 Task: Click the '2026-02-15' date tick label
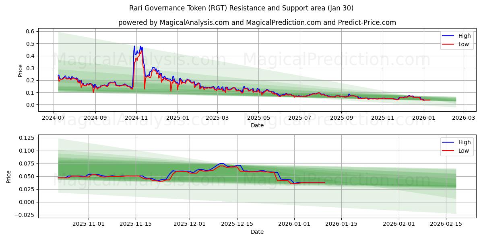click(x=446, y=224)
